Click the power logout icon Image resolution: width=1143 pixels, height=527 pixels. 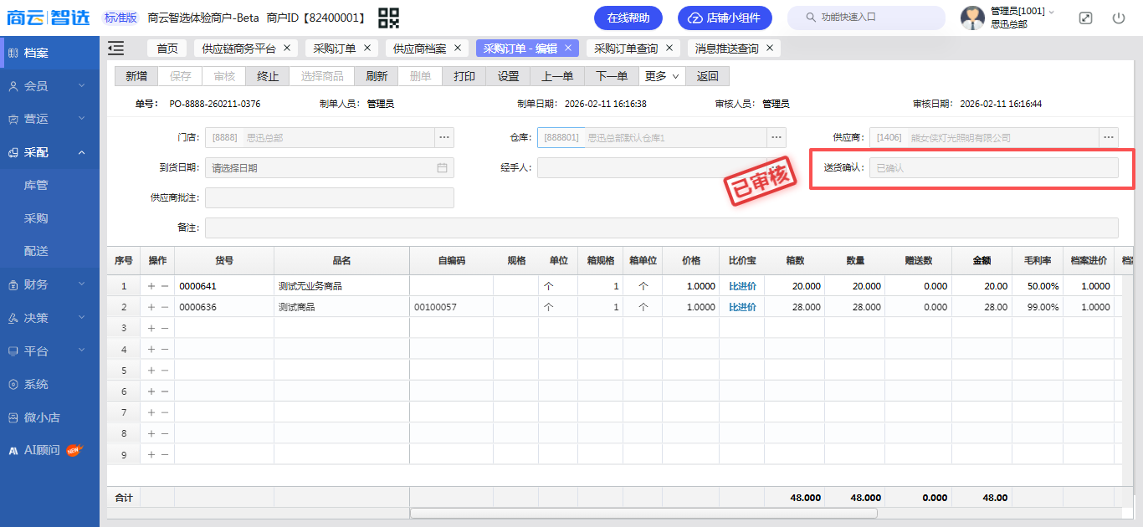click(1119, 18)
